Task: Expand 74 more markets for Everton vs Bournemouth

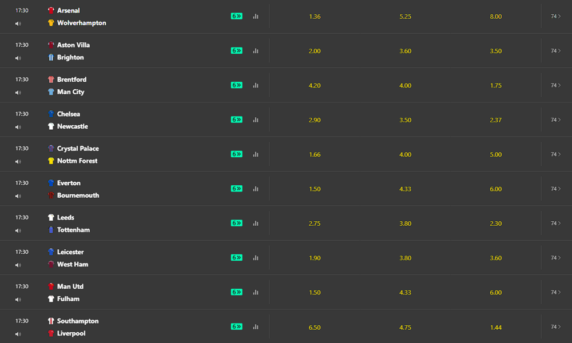Action: tap(555, 189)
